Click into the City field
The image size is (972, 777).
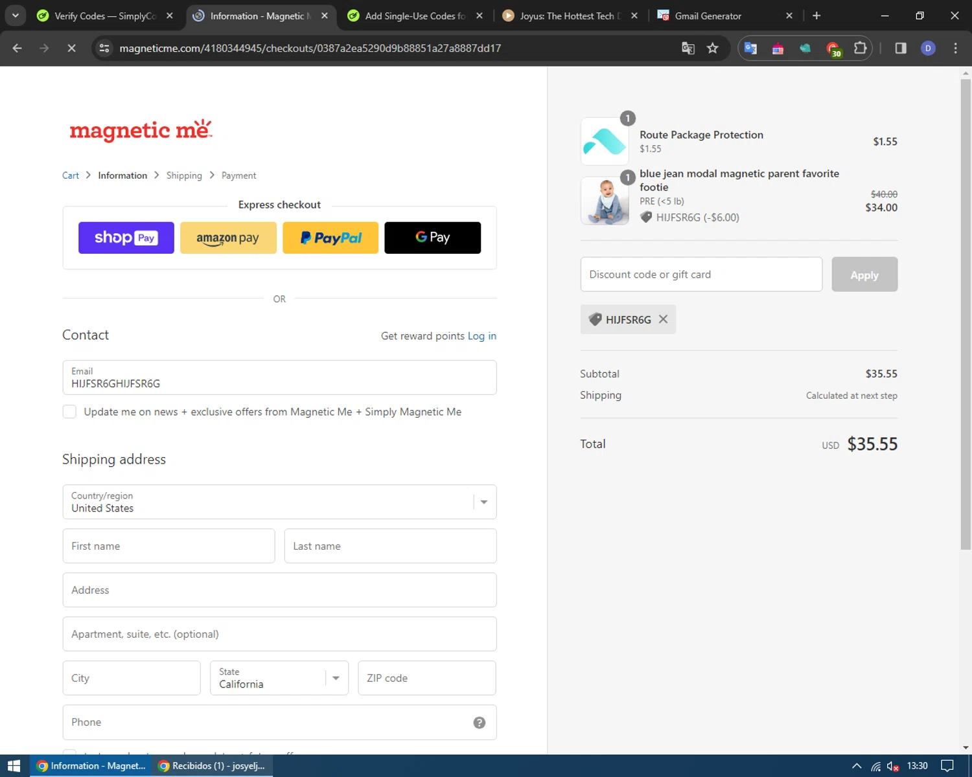pos(132,678)
